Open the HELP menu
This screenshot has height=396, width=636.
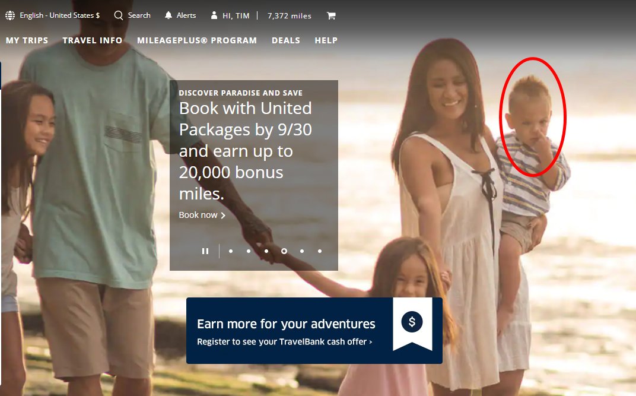click(x=326, y=40)
